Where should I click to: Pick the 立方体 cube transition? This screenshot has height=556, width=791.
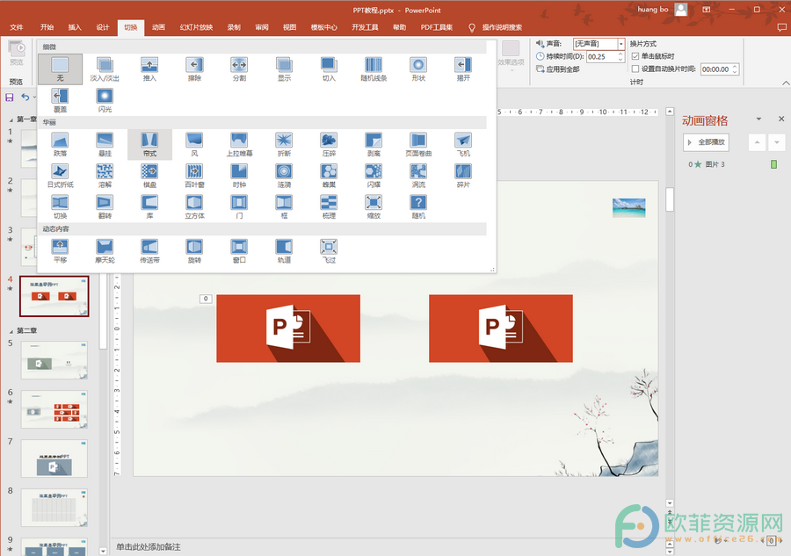pos(194,206)
